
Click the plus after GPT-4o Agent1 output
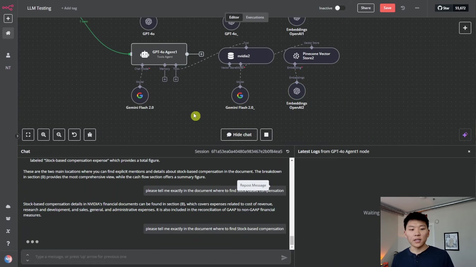(201, 54)
